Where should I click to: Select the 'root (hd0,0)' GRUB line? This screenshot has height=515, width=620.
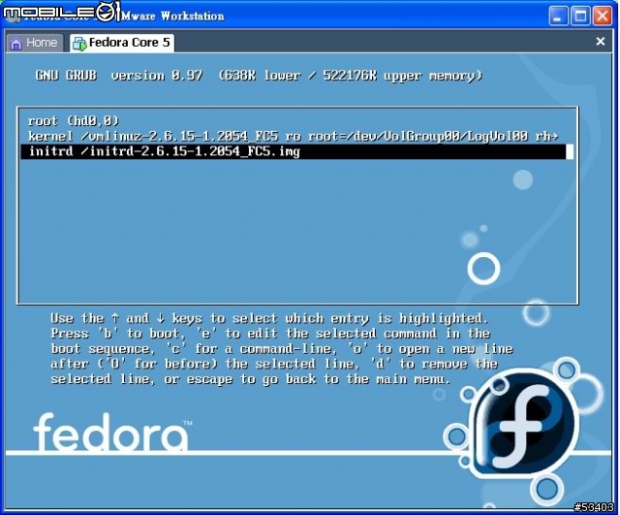click(x=74, y=120)
